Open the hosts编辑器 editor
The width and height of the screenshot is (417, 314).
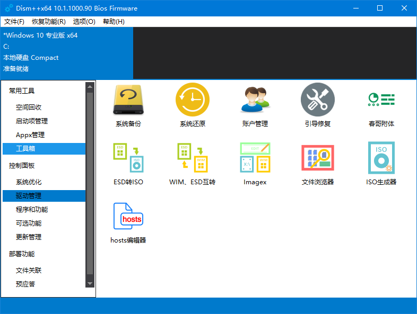(x=128, y=217)
